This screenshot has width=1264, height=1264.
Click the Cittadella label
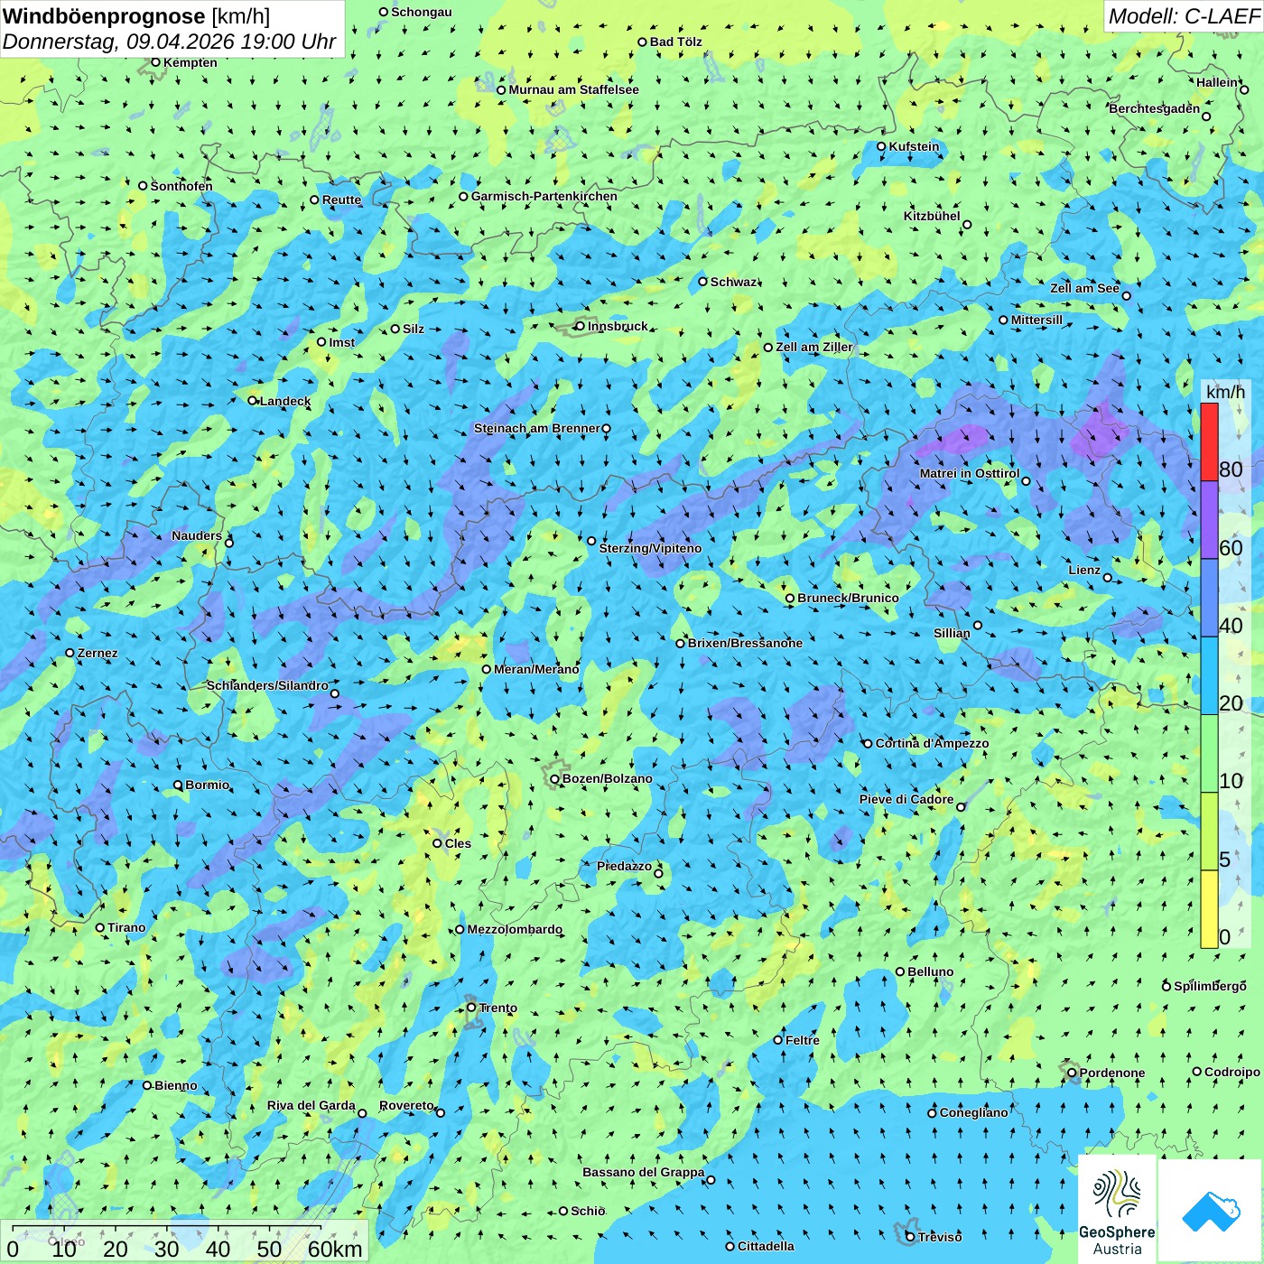(766, 1246)
